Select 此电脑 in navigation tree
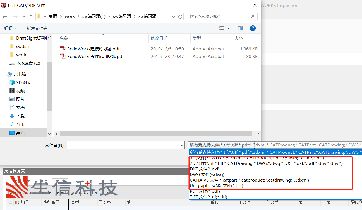Viewport: 362px width, 210px height. pyautogui.click(x=17, y=74)
